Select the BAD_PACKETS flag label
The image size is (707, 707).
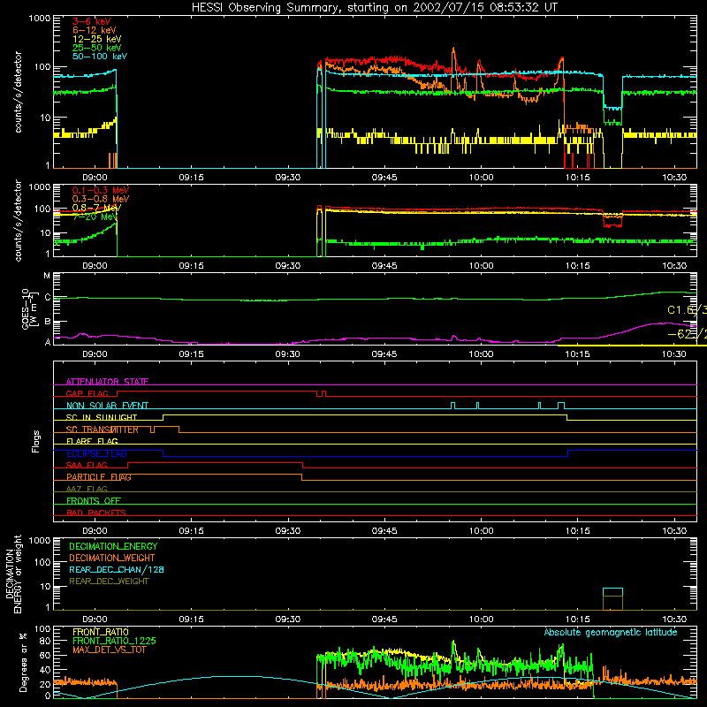click(96, 513)
